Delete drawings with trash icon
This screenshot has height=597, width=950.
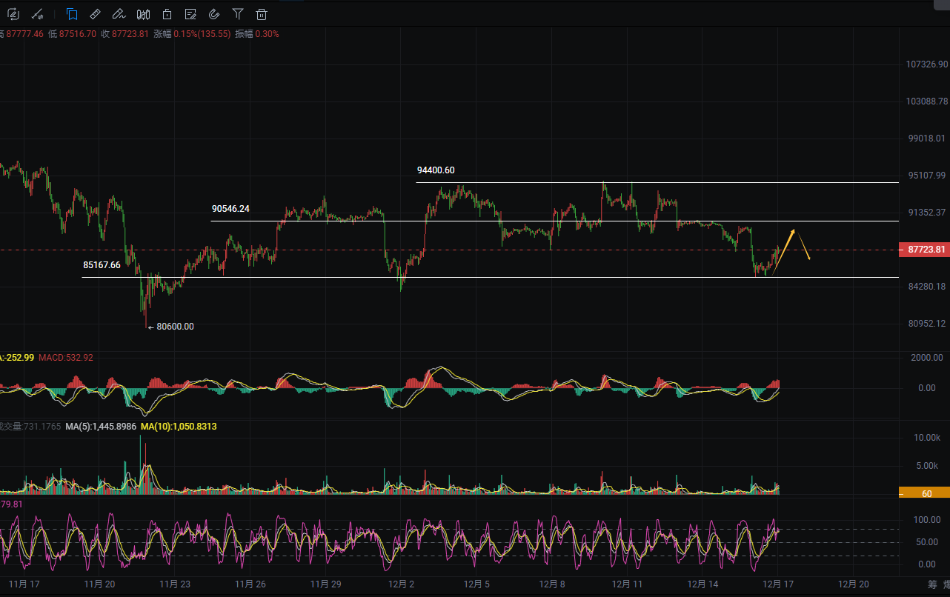point(261,13)
